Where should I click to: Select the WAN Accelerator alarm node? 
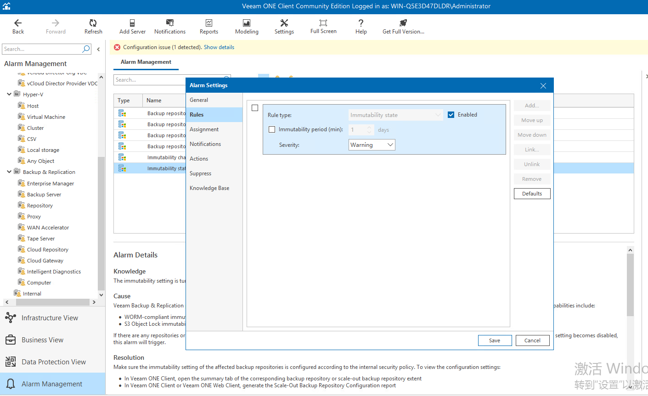click(x=48, y=227)
